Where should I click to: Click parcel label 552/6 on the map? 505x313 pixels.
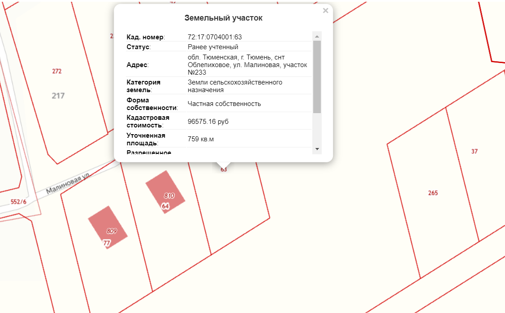18,202
